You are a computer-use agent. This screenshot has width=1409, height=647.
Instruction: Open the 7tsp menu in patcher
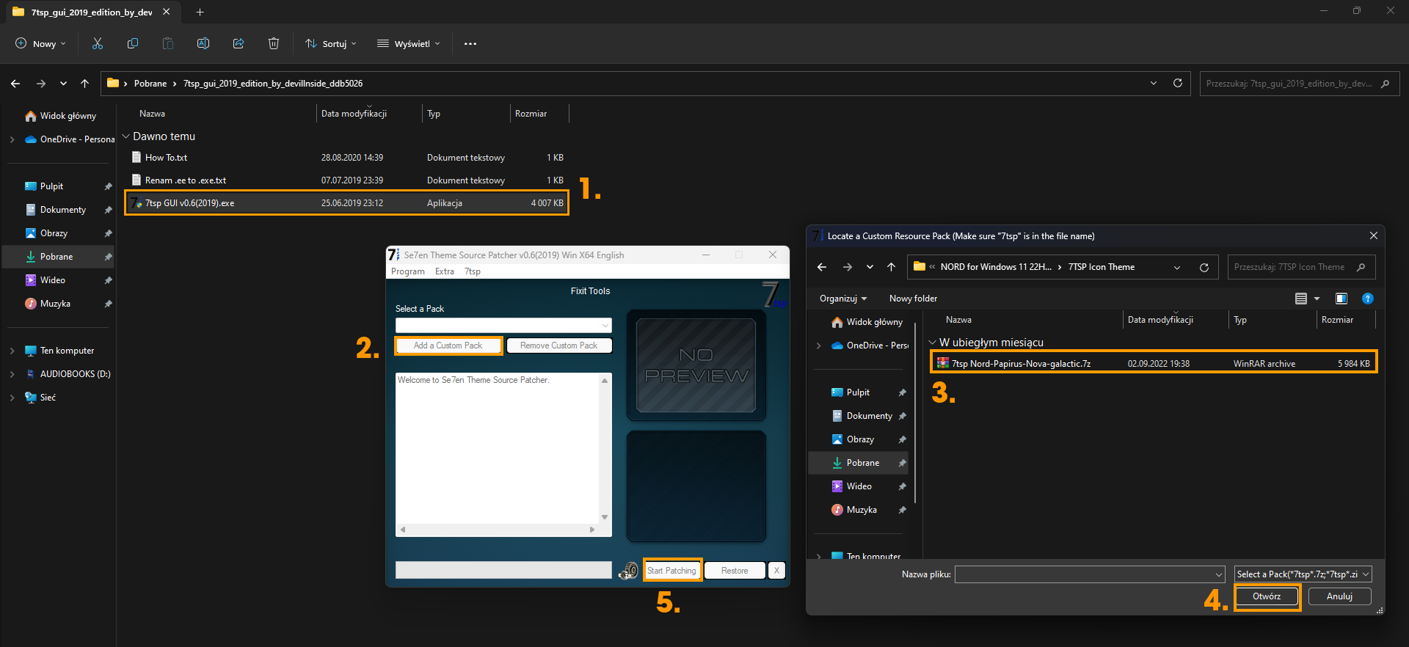coord(473,271)
